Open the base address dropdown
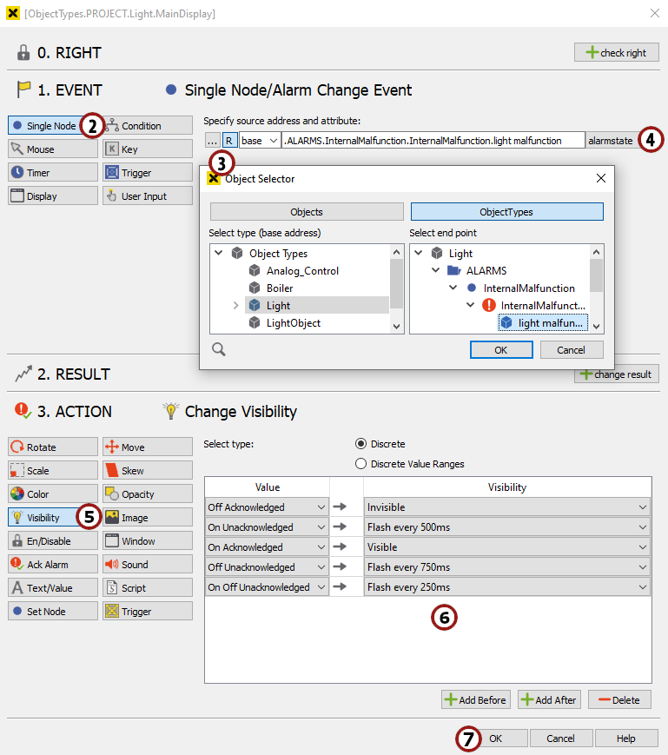Screen dimensions: 668x755 260,140
